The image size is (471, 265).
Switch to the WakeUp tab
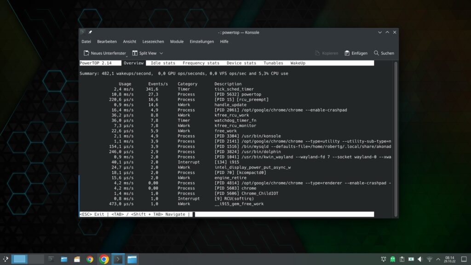[x=298, y=63]
